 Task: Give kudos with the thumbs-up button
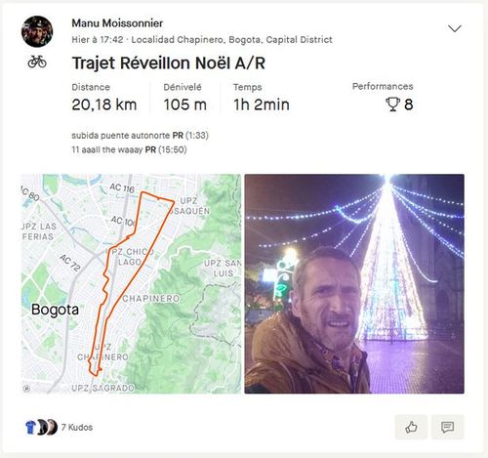click(411, 427)
